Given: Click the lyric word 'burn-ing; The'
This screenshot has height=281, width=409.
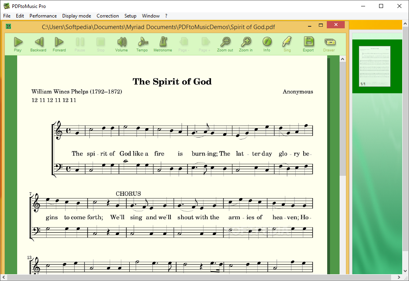Looking at the screenshot, I should (211, 154).
